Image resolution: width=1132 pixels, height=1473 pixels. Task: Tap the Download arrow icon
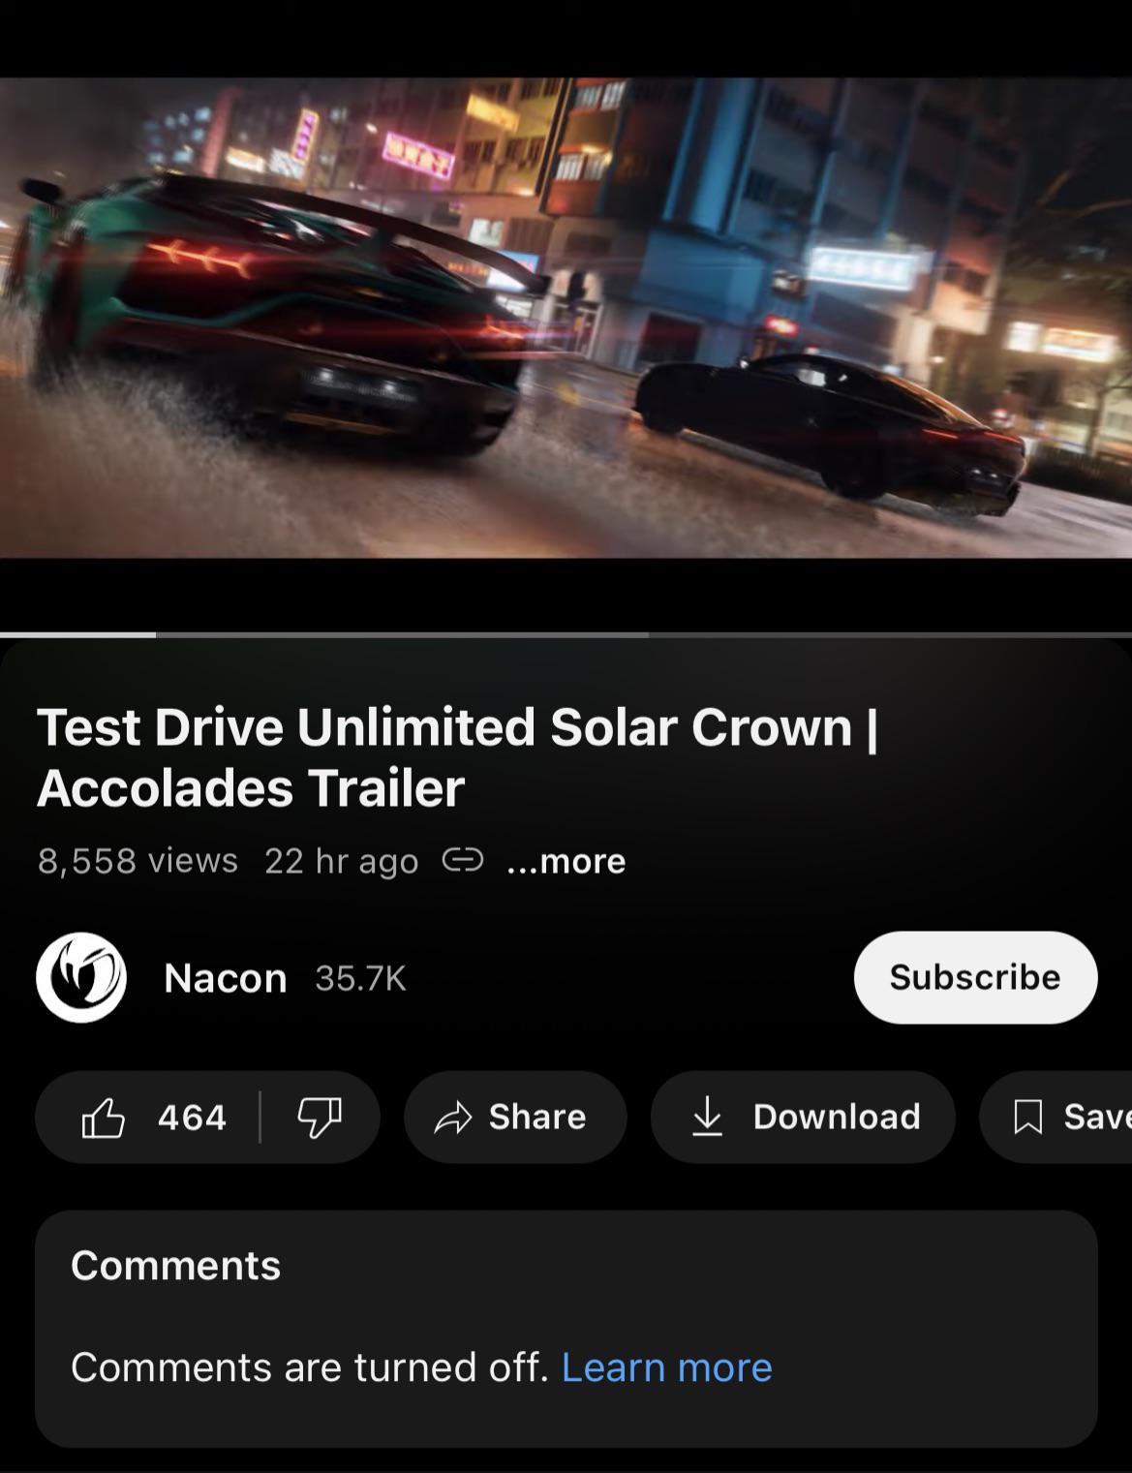(x=708, y=1117)
